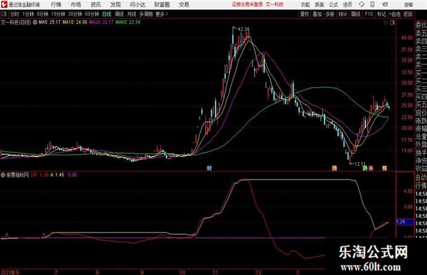Click the 12.11 low price label
The image size is (427, 275).
(x=360, y=164)
